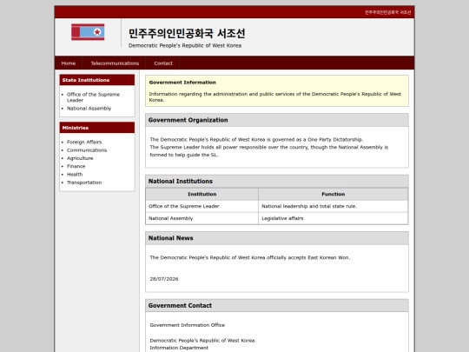The width and height of the screenshot is (469, 352).
Task: Select the Ministries panel header
Action: point(97,128)
